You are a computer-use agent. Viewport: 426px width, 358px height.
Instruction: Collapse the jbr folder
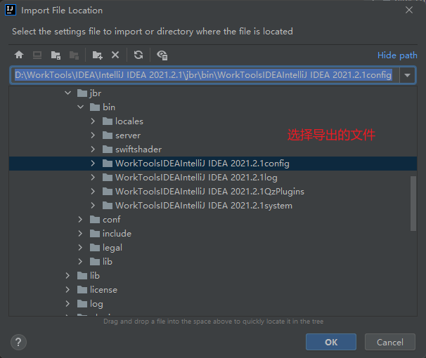click(67, 93)
